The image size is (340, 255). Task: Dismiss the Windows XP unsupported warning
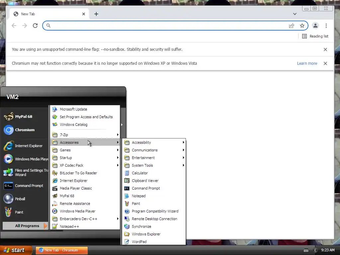(325, 63)
